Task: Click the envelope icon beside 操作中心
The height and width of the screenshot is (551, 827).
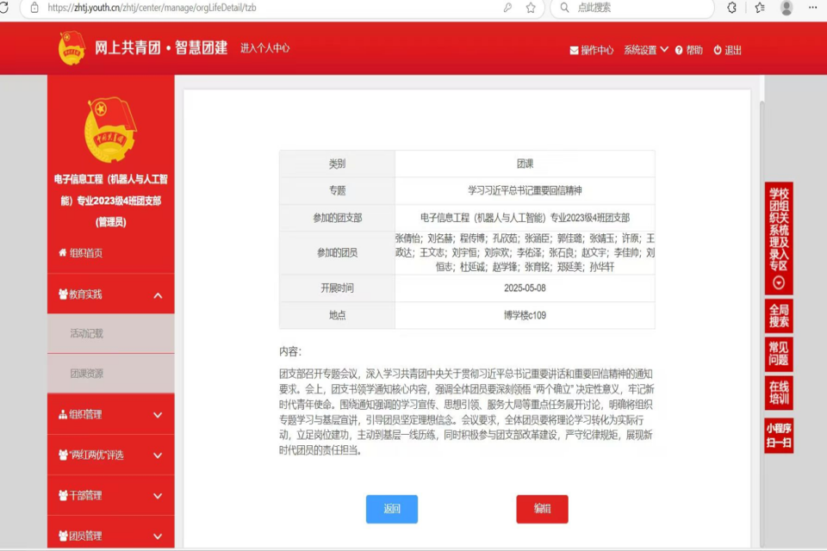Action: pyautogui.click(x=574, y=51)
